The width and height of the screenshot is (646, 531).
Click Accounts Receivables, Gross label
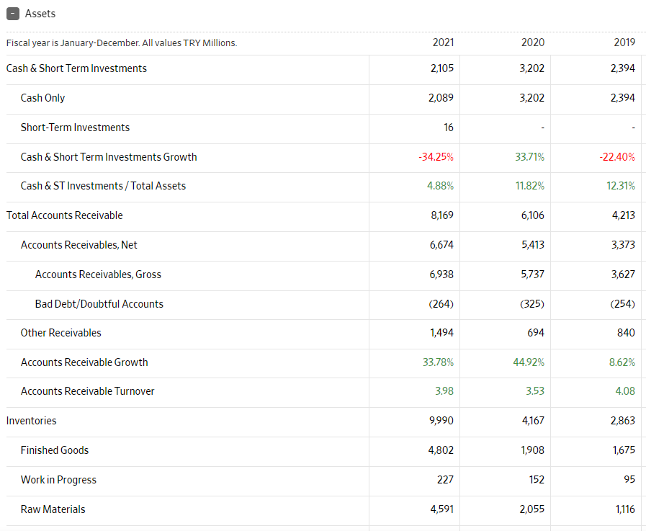(x=97, y=275)
